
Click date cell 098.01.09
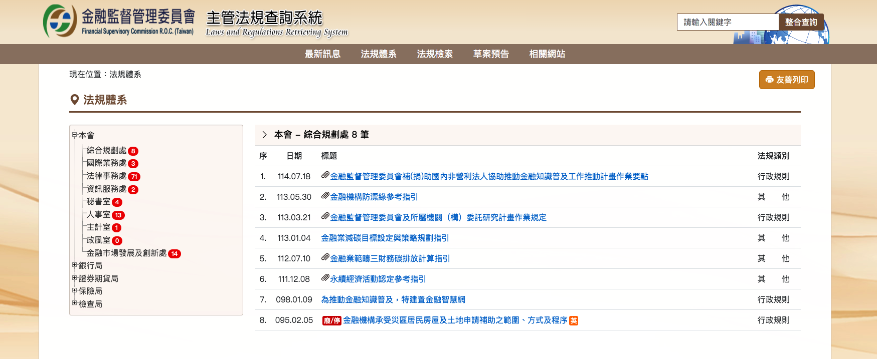point(294,299)
